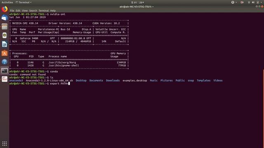Click 'Documents' in the ls output
Screen dimensions: 264x148
pyautogui.click(x=96, y=81)
